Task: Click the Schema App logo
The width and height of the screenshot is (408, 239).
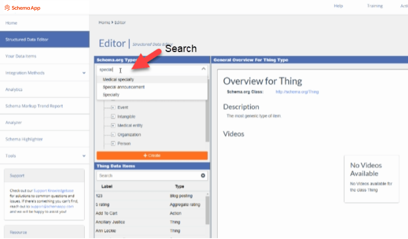Action: click(x=22, y=8)
